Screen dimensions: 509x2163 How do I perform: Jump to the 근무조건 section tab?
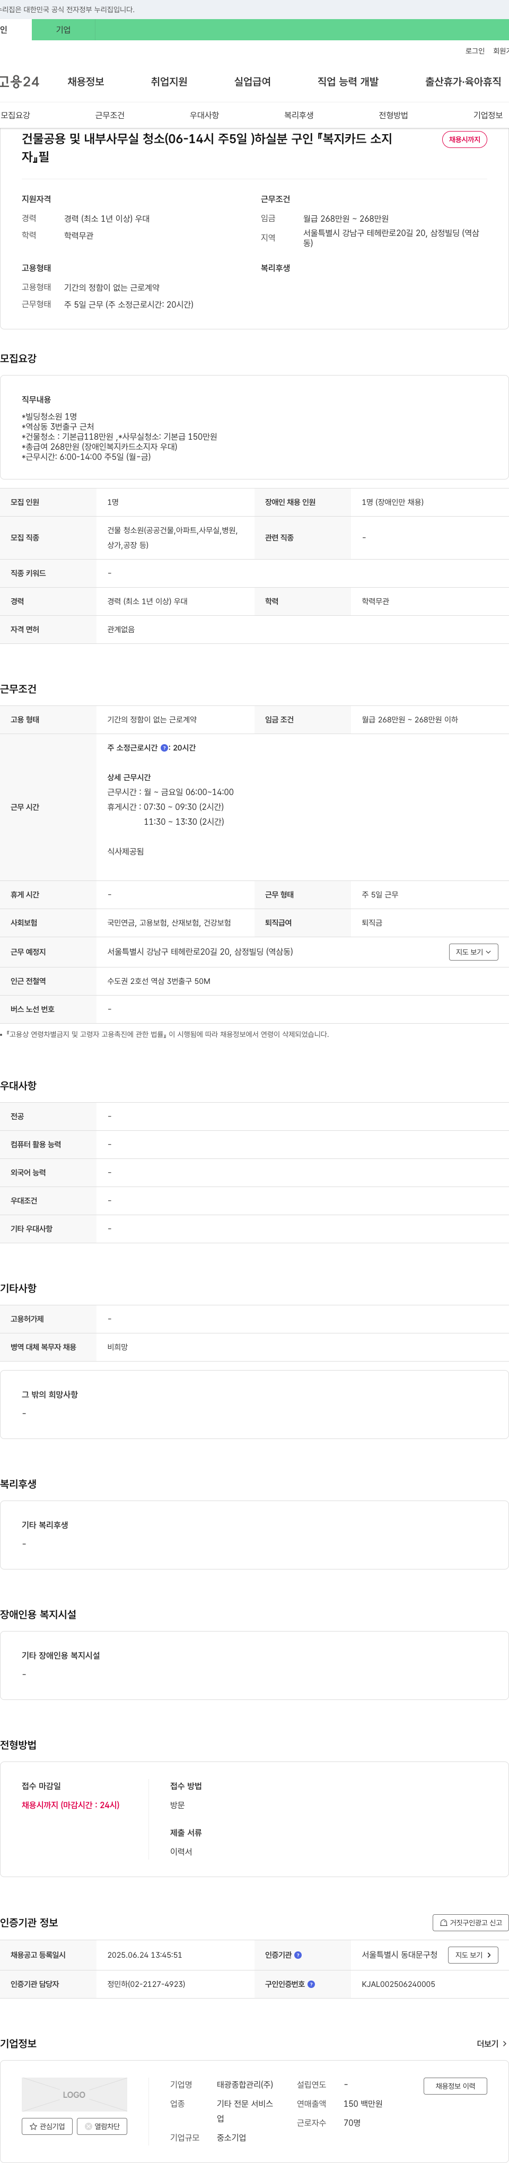pos(109,115)
